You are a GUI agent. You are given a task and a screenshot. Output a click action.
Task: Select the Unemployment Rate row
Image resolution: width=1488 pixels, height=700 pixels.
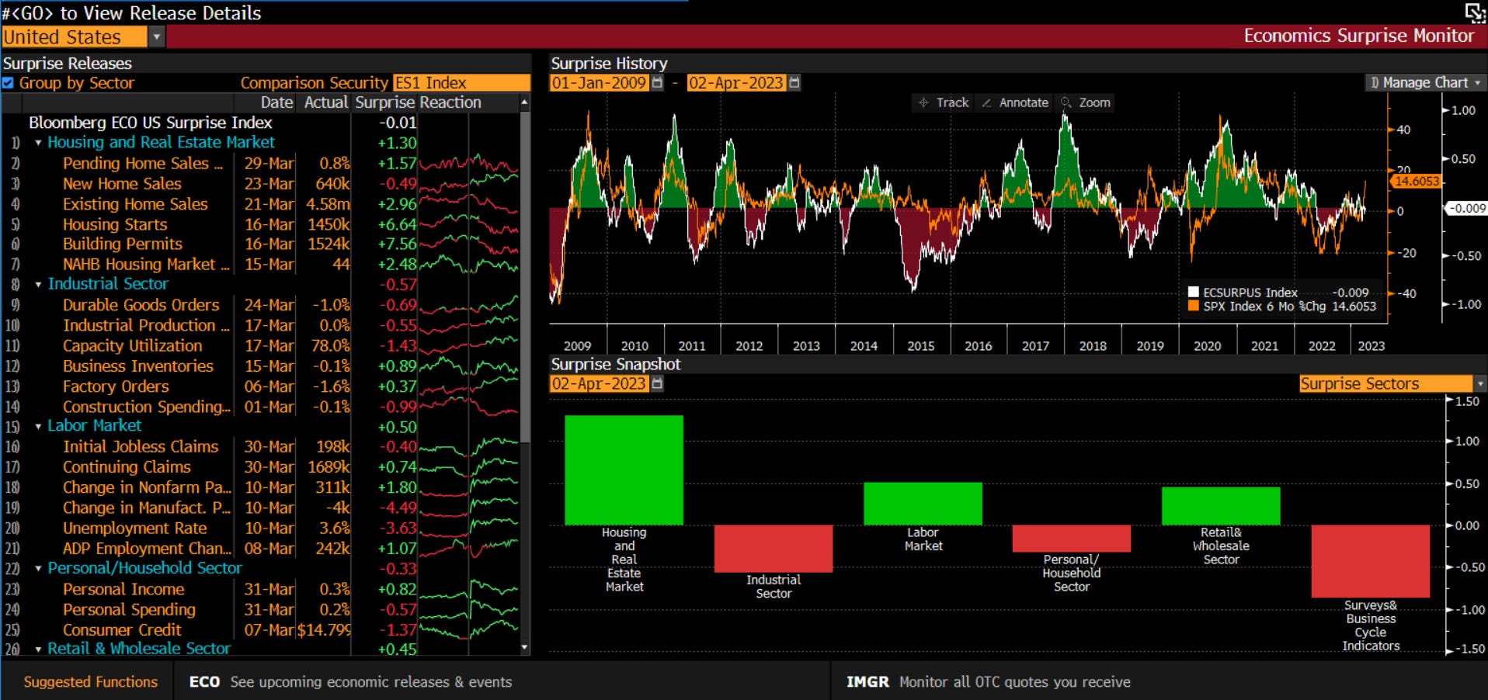tap(260, 528)
